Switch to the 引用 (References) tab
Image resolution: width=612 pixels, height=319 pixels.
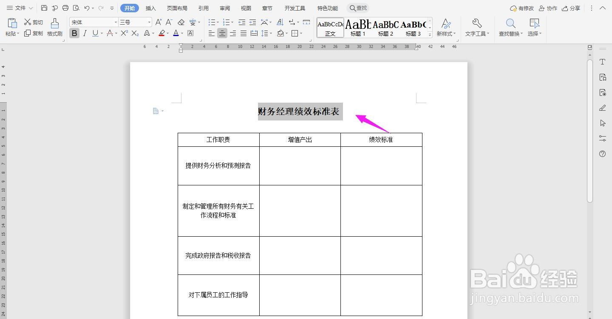[x=203, y=8]
